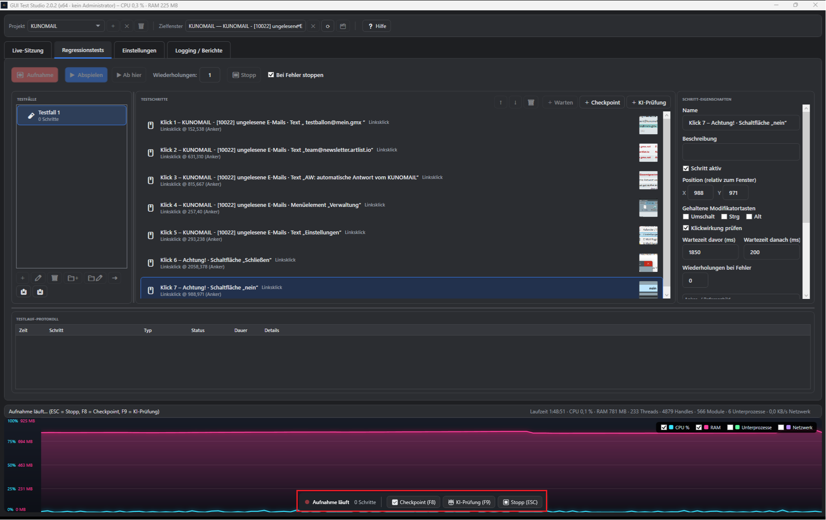The width and height of the screenshot is (826, 520).
Task: Enable the Strg modifier checkbox
Action: 724,217
